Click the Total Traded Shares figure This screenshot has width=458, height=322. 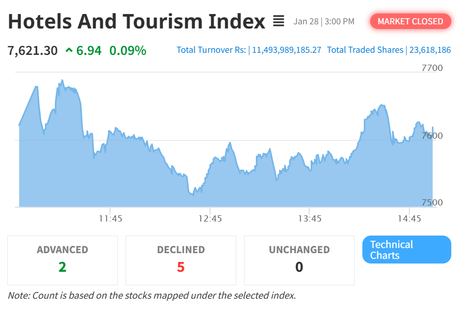[x=430, y=50]
